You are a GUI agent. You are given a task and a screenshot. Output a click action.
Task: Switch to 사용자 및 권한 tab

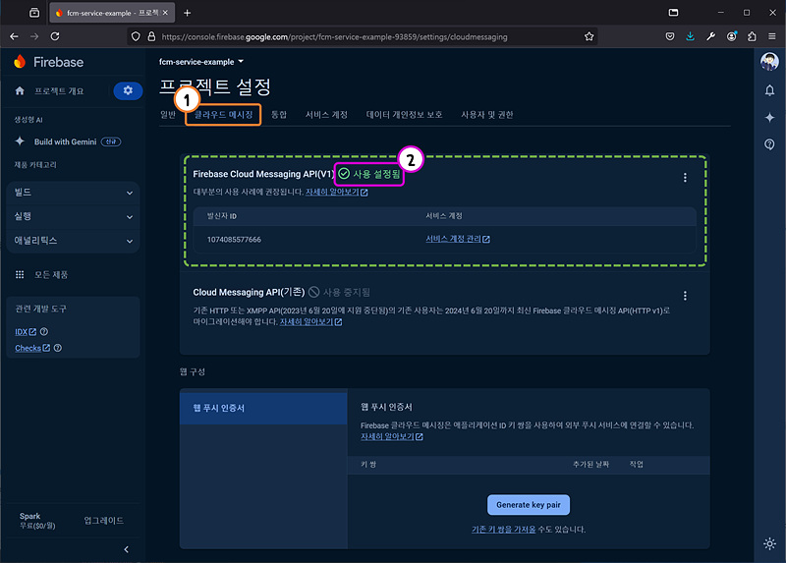click(x=486, y=115)
